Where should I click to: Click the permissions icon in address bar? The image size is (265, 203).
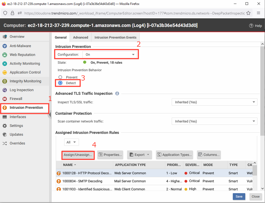click(x=19, y=13)
